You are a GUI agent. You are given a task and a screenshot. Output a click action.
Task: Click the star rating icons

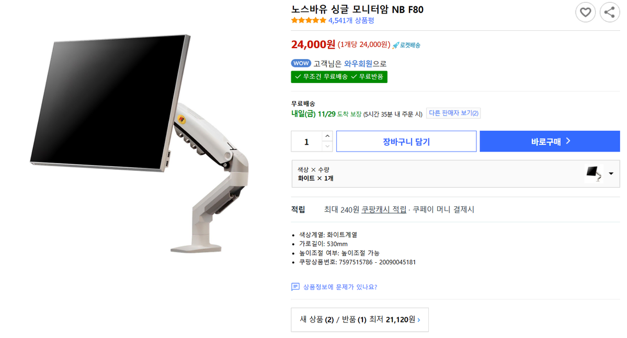pyautogui.click(x=309, y=20)
